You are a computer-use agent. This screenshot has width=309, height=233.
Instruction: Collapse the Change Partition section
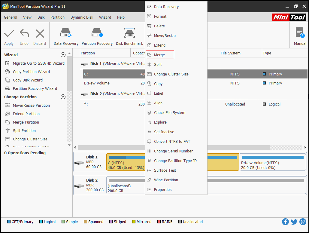pos(63,97)
